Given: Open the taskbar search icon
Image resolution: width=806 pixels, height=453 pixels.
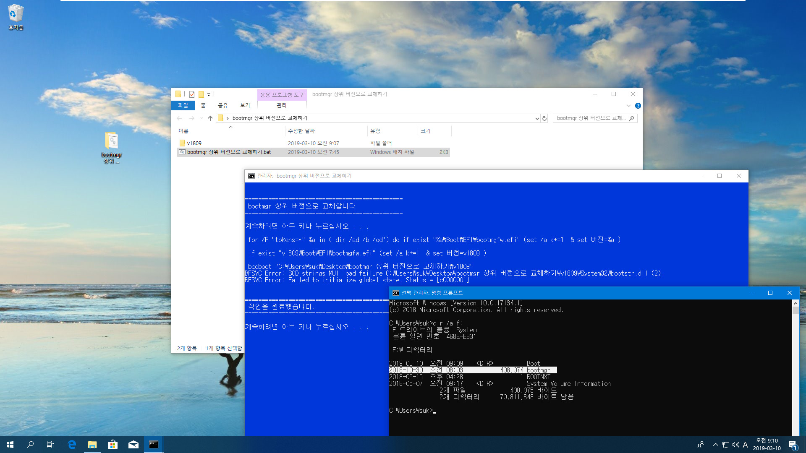Looking at the screenshot, I should point(30,445).
